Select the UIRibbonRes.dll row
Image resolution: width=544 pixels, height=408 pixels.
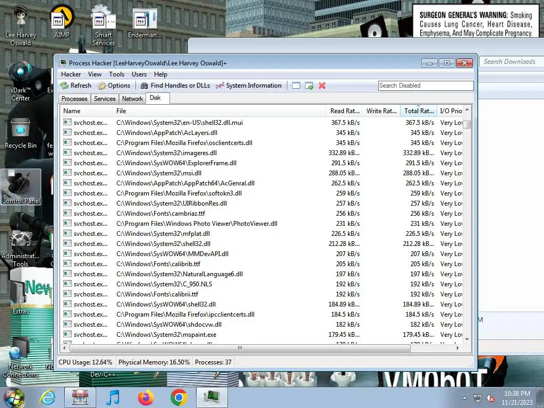tap(262, 203)
